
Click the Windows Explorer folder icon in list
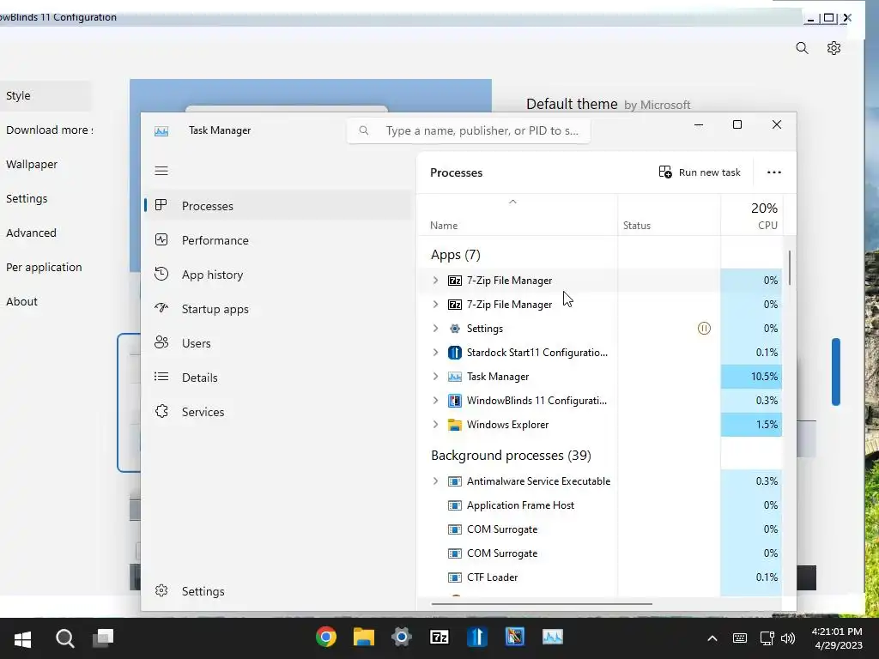point(455,425)
